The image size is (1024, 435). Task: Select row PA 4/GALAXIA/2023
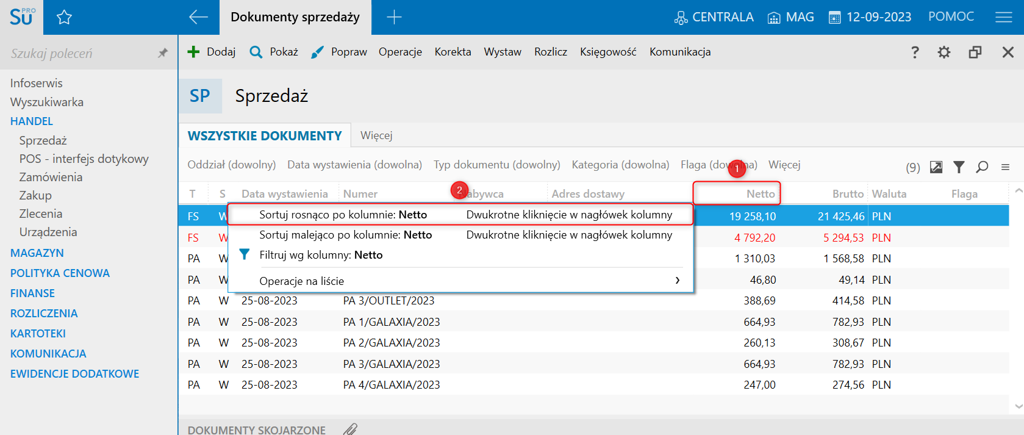593,384
